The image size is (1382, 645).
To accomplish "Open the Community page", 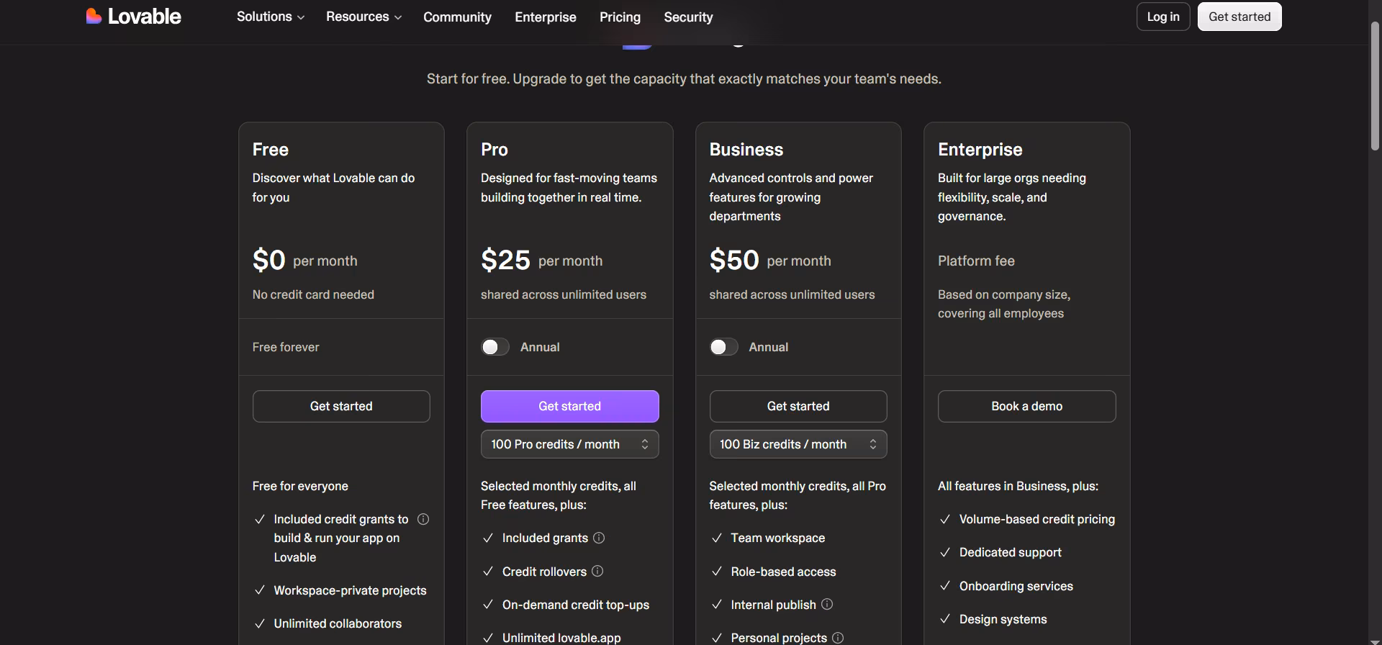I will 457,17.
